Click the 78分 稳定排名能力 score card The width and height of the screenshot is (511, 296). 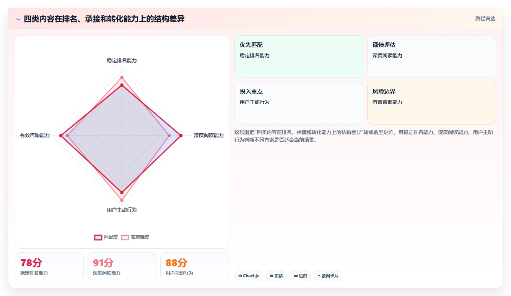[x=49, y=267]
